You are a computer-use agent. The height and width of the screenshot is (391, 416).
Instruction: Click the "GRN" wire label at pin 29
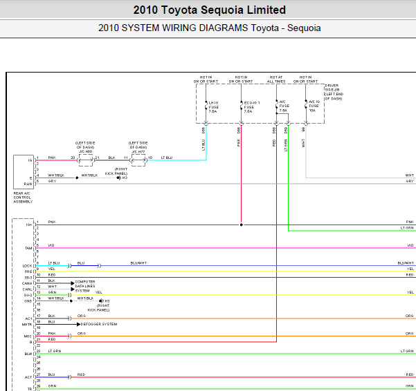(52, 386)
